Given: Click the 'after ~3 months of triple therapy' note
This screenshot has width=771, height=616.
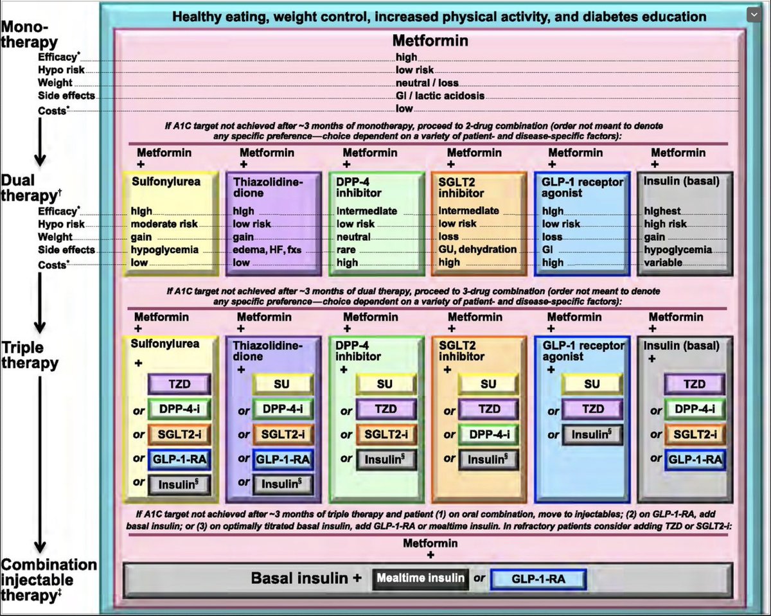Looking at the screenshot, I should [x=430, y=521].
